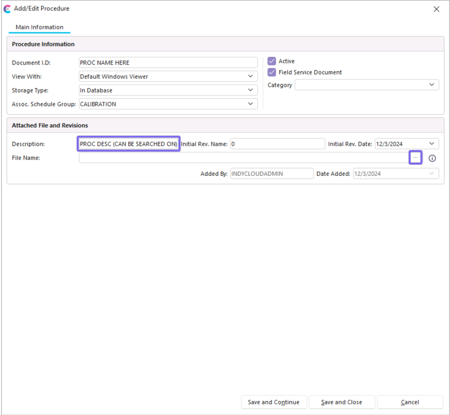Click the app logo in title bar
This screenshot has height=415, width=450.
pos(7,9)
